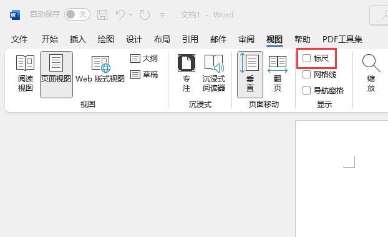Choose the 大纲 outline view

click(x=144, y=58)
